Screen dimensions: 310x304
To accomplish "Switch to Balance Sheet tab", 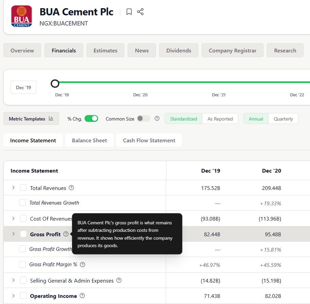I will point(89,140).
